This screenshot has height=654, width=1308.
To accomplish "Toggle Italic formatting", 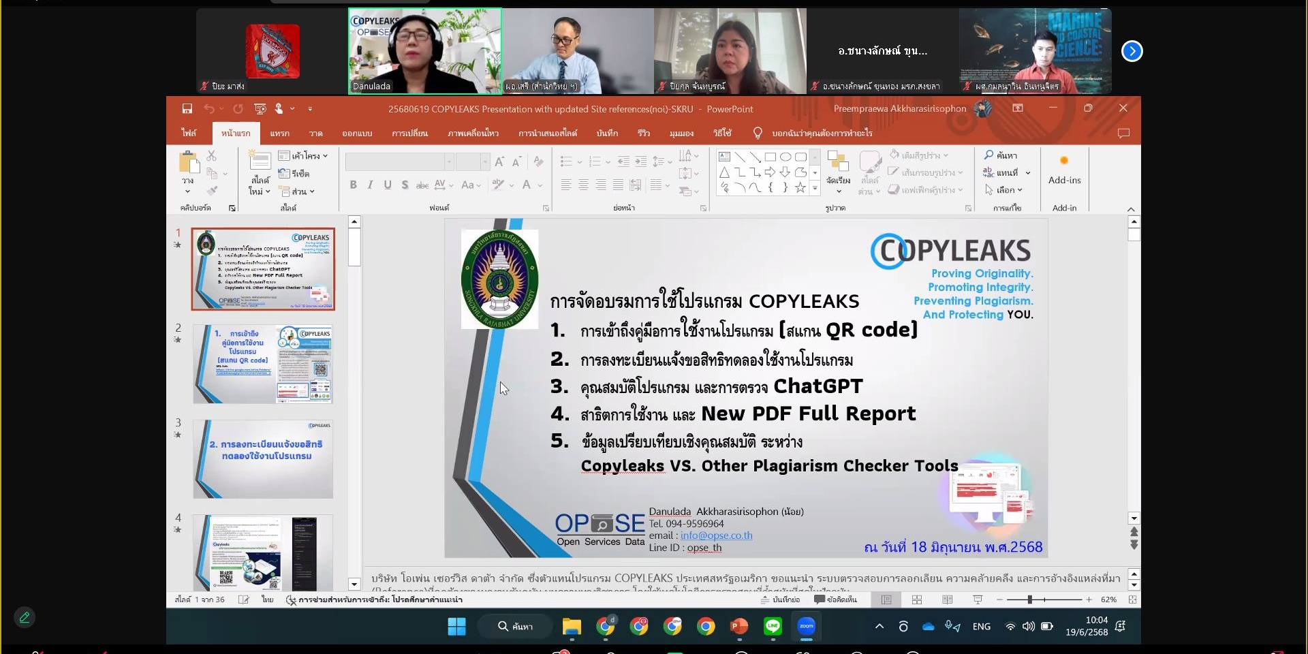I will tap(370, 185).
